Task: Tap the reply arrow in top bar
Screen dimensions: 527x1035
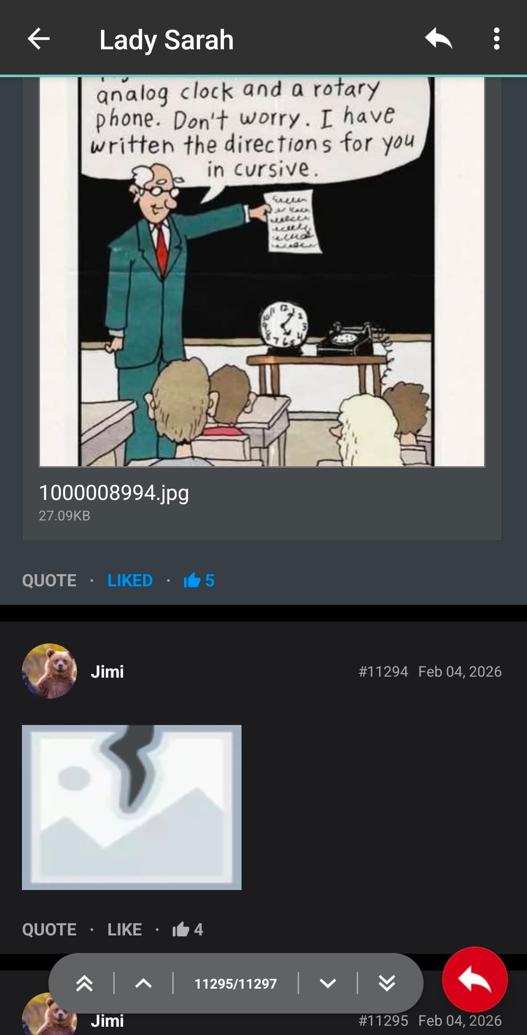Action: point(438,39)
